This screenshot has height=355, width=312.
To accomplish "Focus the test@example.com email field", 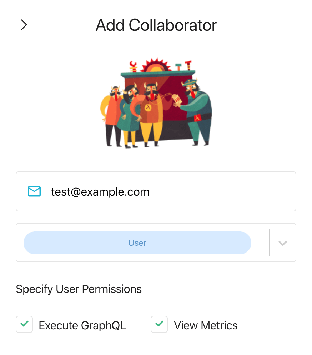I will [156, 191].
